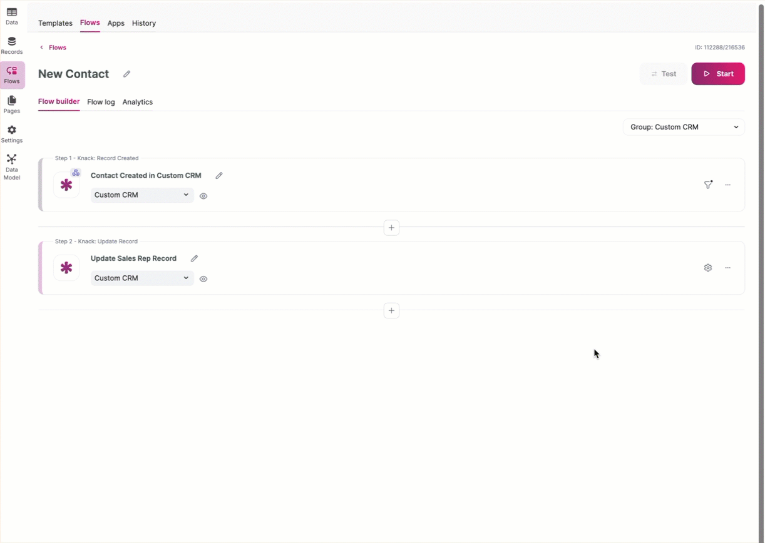Open the filter icon on Step 1
Screen dimensions: 765x543
click(708, 185)
